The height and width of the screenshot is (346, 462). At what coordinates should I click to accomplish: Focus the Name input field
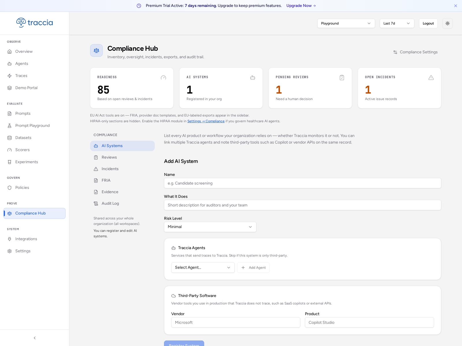pos(303,183)
